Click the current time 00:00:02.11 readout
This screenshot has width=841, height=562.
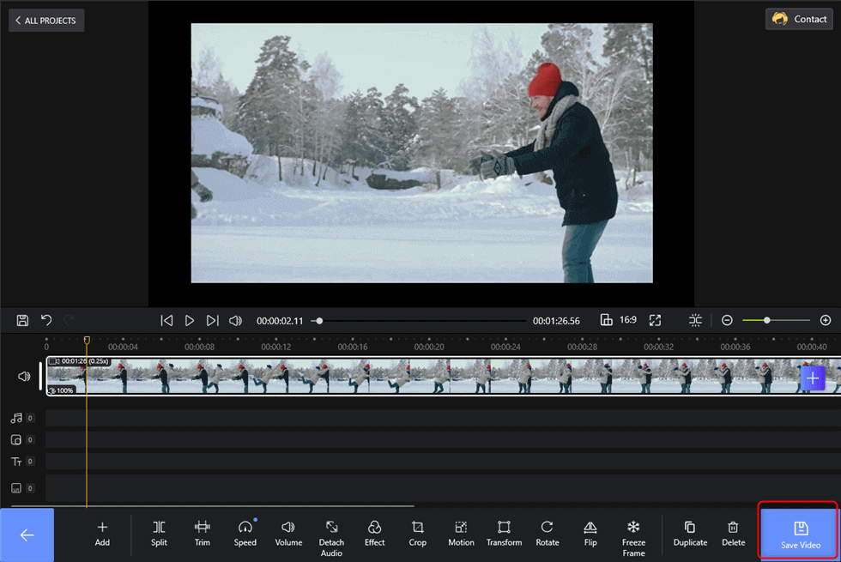pos(280,321)
